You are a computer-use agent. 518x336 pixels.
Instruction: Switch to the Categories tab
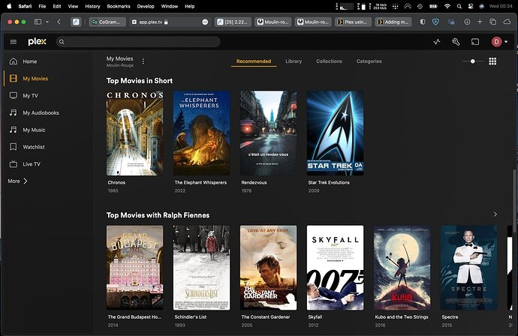tap(369, 61)
